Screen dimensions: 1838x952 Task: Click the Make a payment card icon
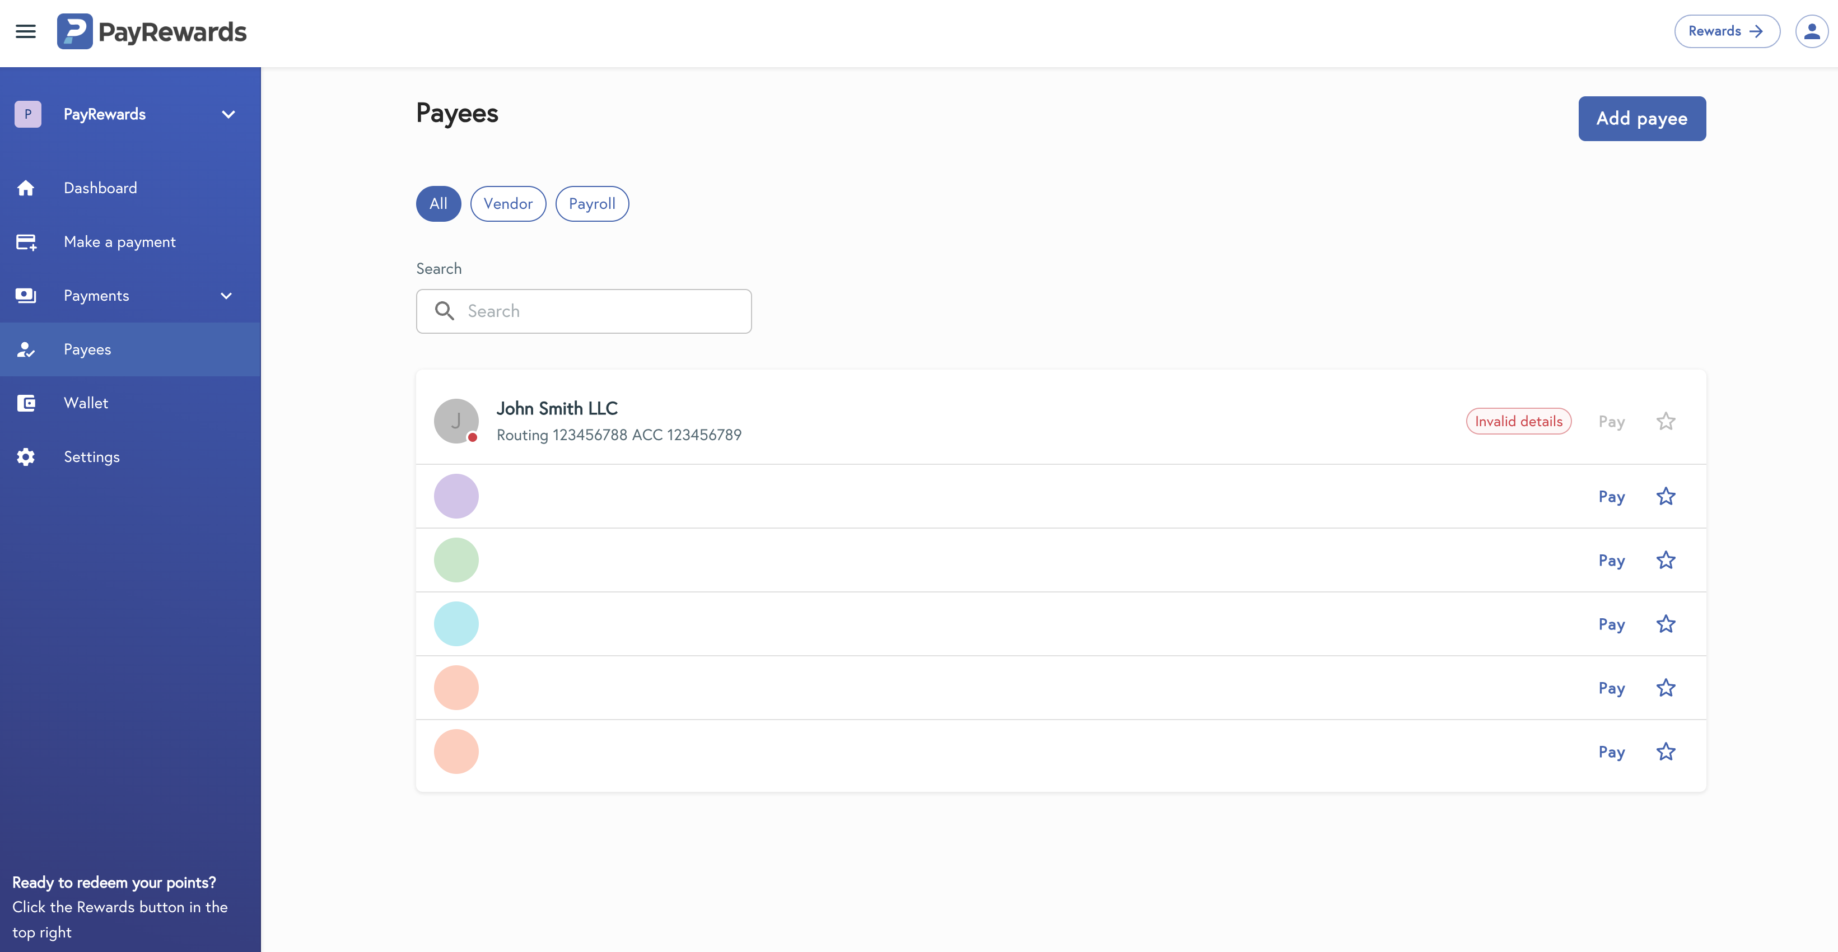[26, 242]
